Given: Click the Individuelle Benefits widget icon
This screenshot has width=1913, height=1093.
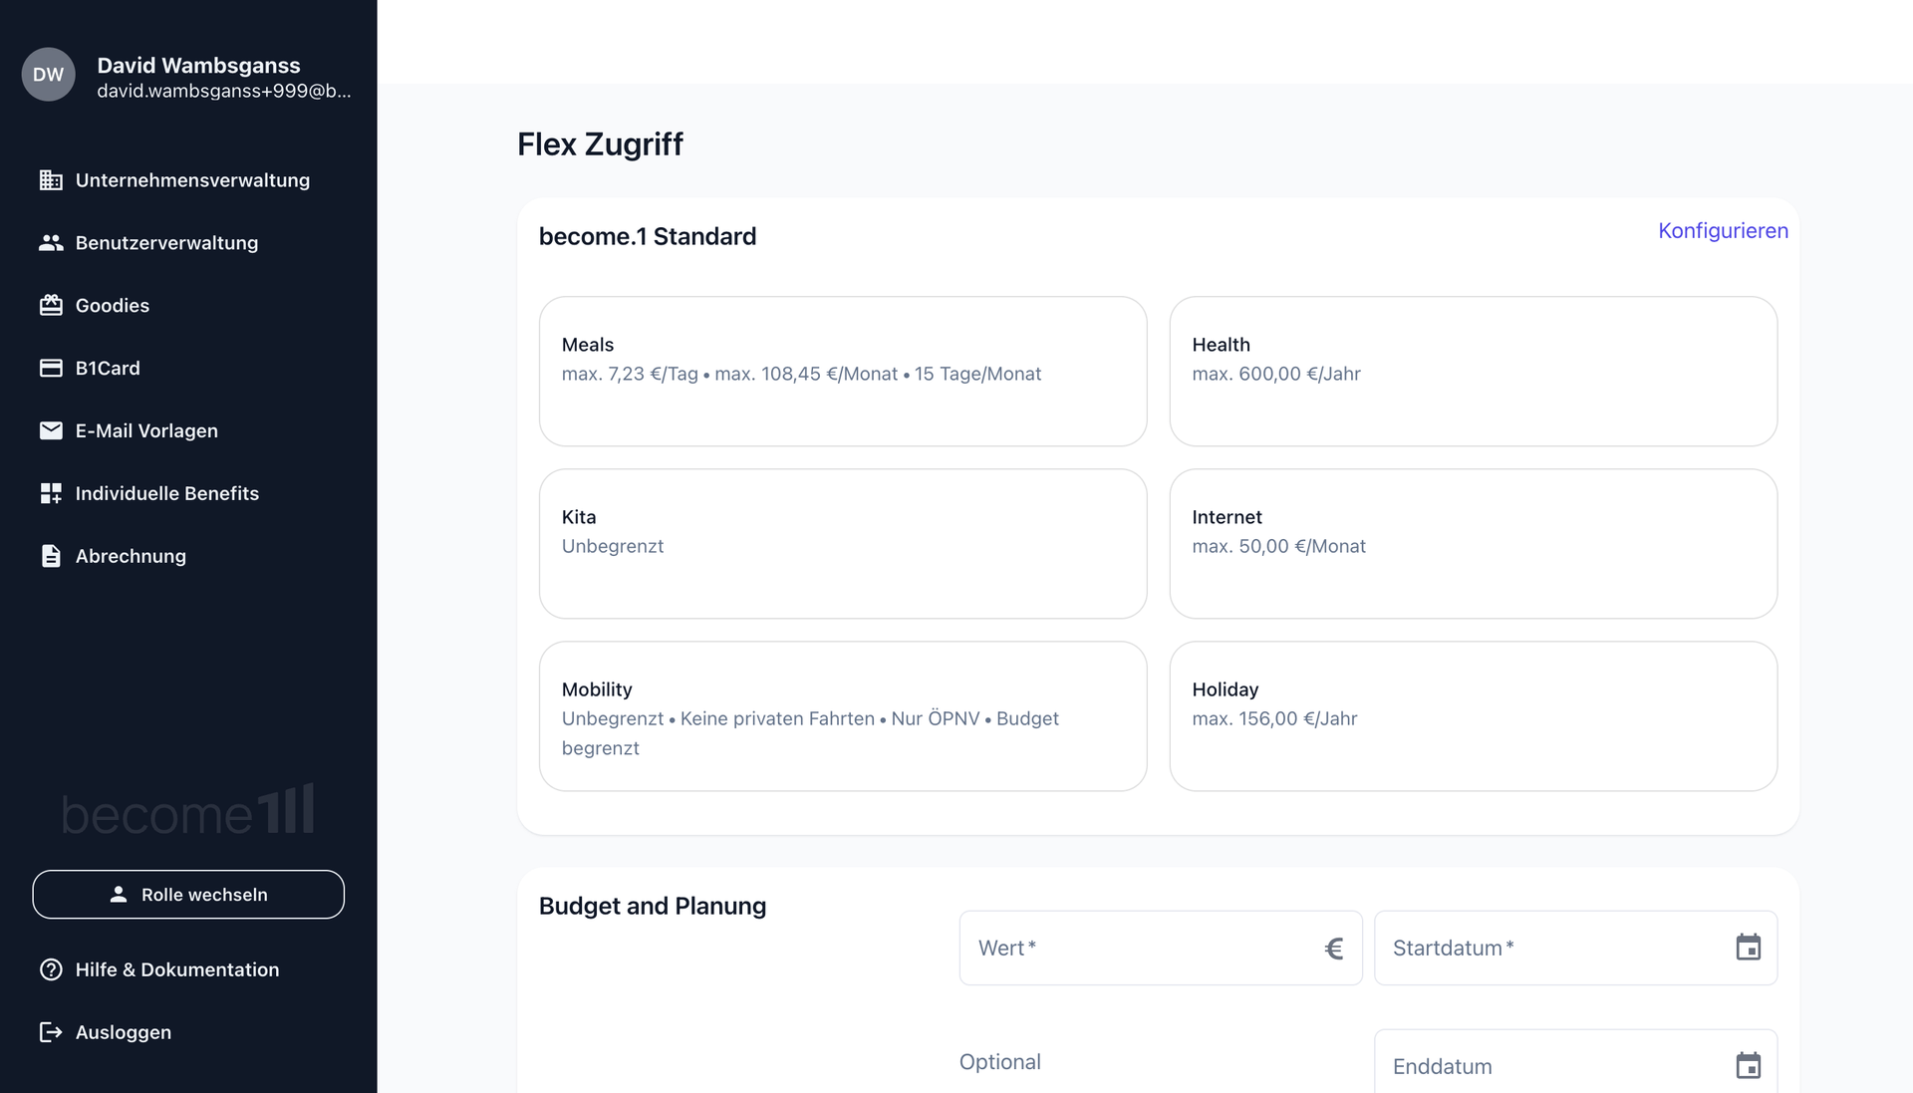Looking at the screenshot, I should click(x=51, y=493).
